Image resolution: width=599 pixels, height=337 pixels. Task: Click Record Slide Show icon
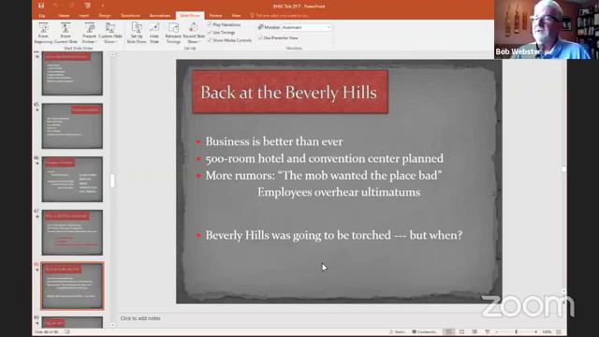(x=194, y=28)
